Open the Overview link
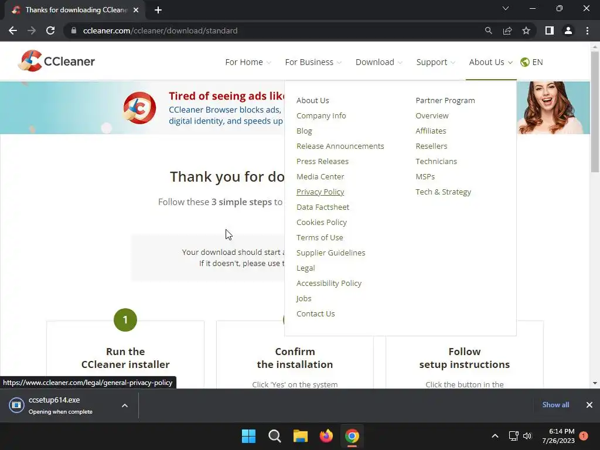Screen dimensions: 600x450 coord(432,115)
